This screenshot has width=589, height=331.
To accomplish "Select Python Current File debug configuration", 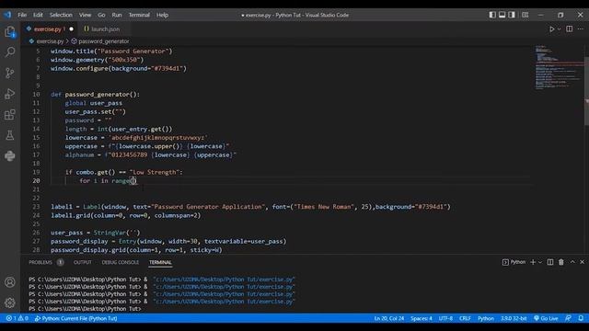I will (75, 318).
